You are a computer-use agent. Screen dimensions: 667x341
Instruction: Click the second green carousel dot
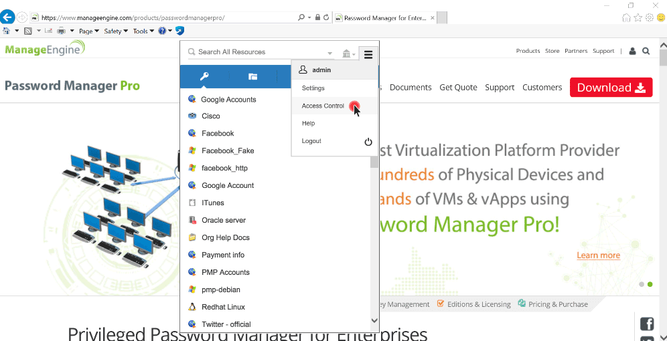pos(650,285)
